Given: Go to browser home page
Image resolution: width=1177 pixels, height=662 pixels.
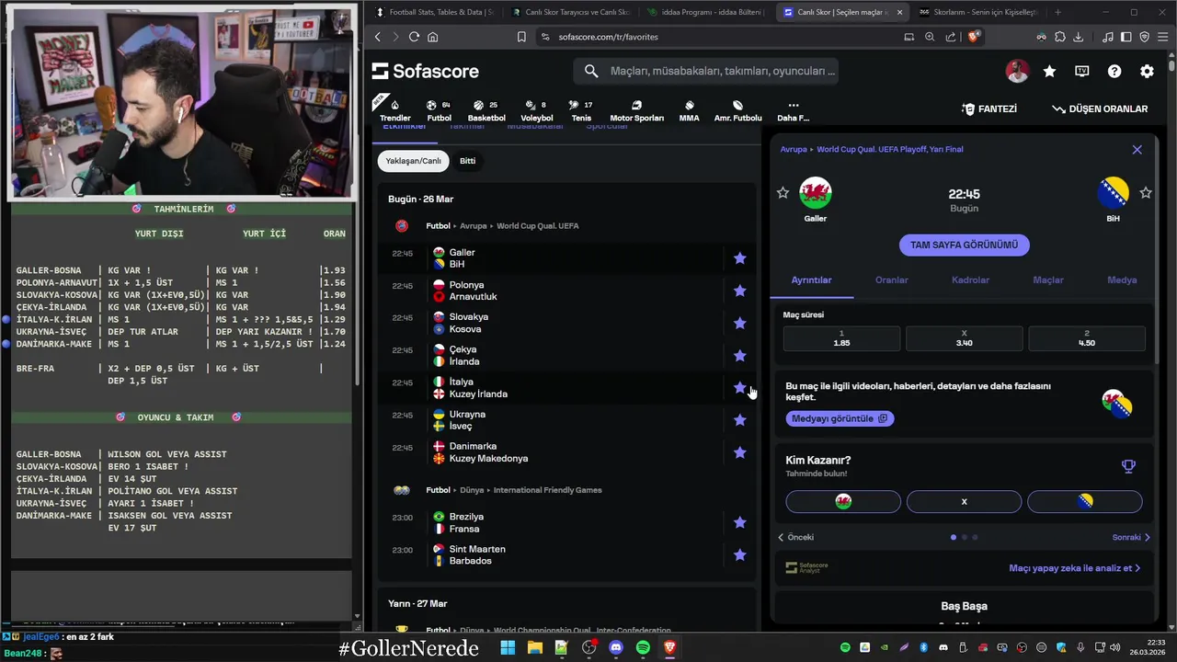Looking at the screenshot, I should pyautogui.click(x=432, y=37).
